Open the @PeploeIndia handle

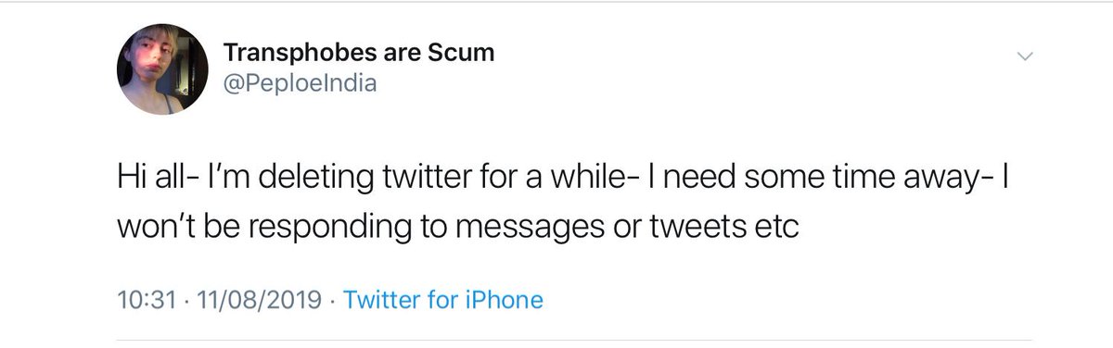pos(301,84)
